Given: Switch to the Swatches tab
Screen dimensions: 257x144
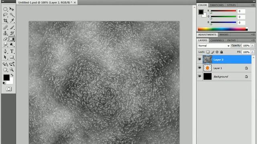Looking at the screenshot, I should [217, 5].
